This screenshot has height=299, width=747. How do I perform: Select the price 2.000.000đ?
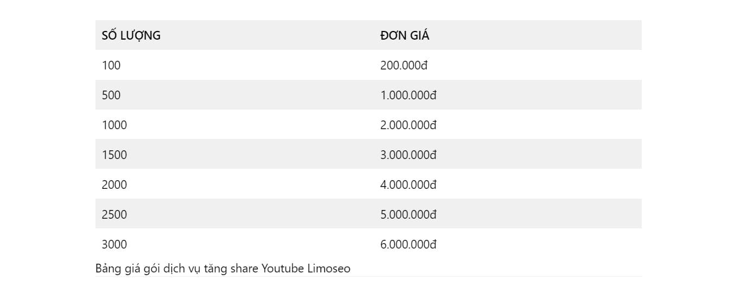(x=408, y=125)
